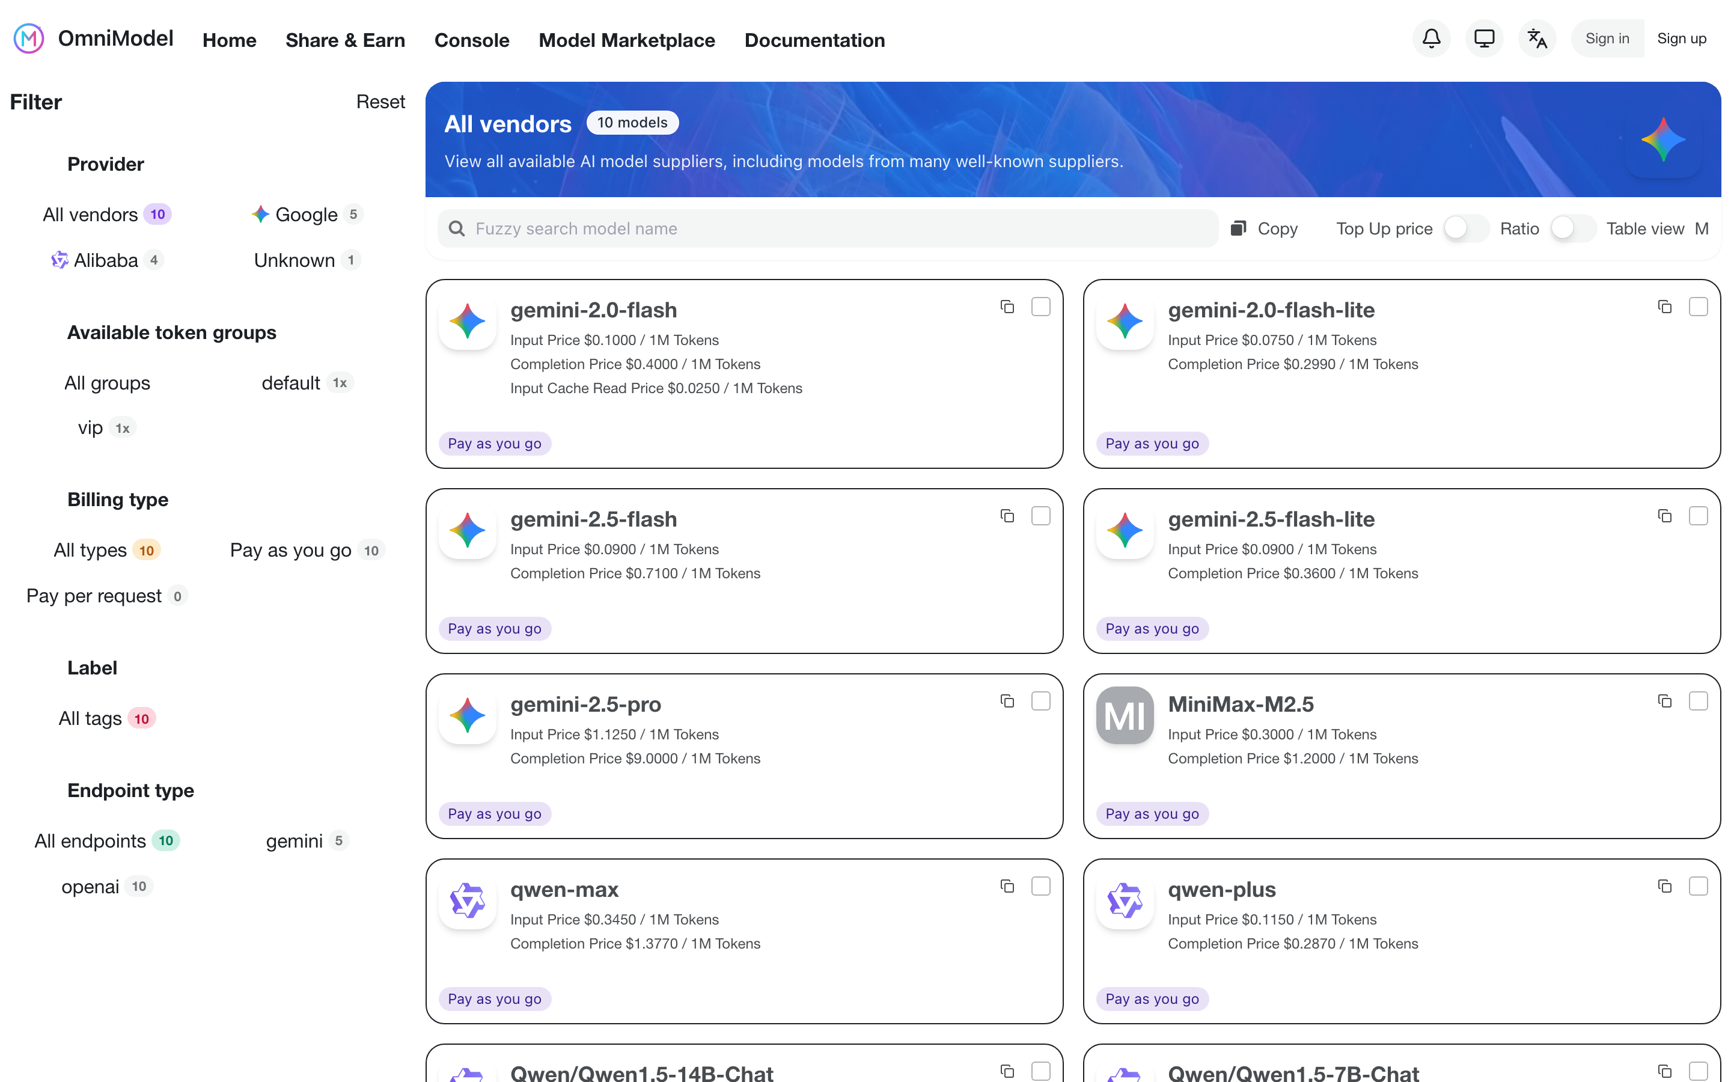This screenshot has height=1082, width=1731.
Task: Click the Copy button in toolbar
Action: pos(1264,229)
